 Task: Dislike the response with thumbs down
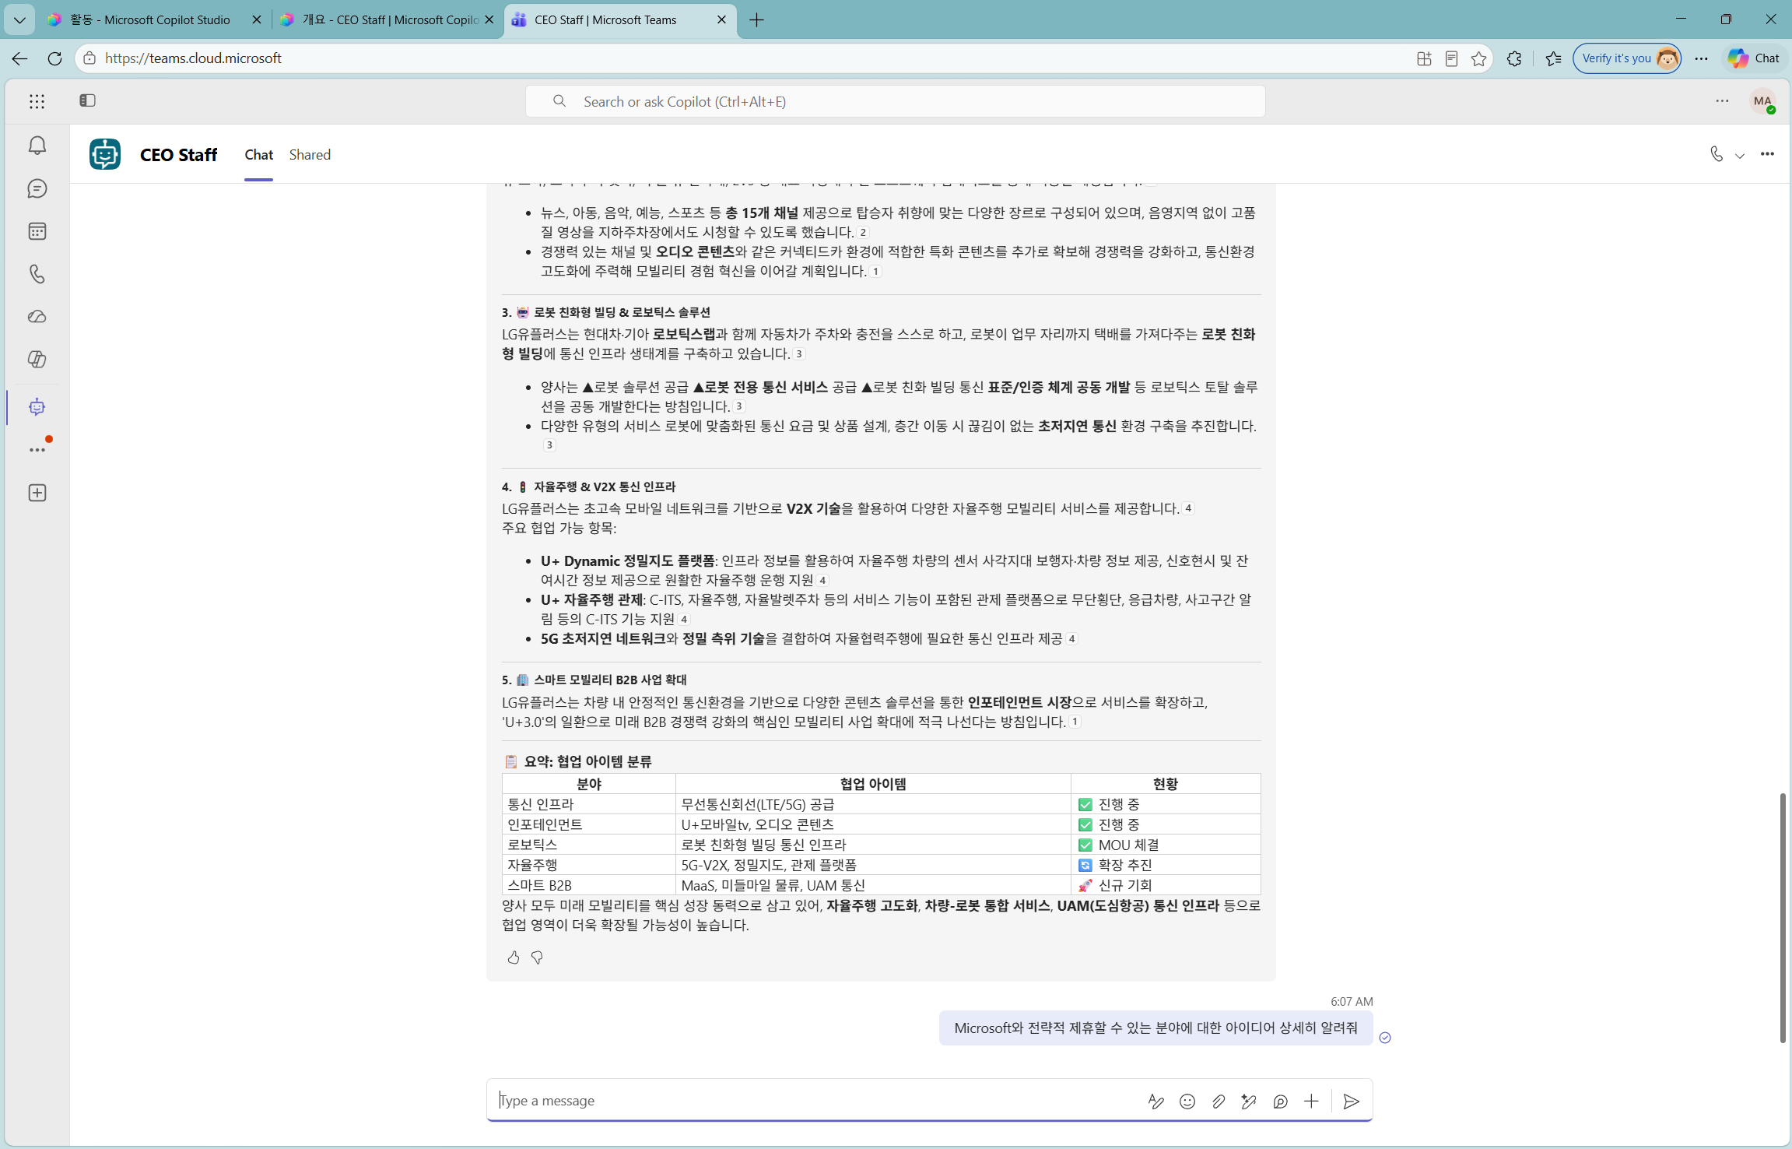(x=537, y=957)
